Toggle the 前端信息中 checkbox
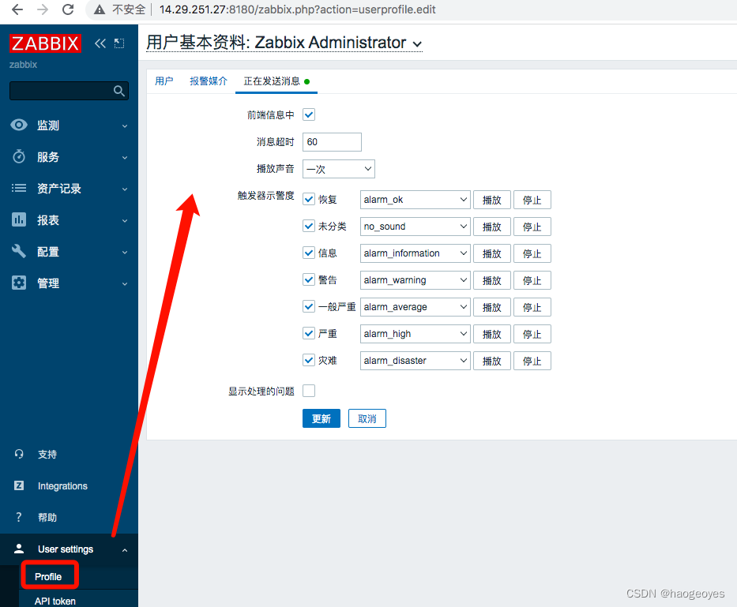This screenshot has height=607, width=737. pyautogui.click(x=309, y=114)
